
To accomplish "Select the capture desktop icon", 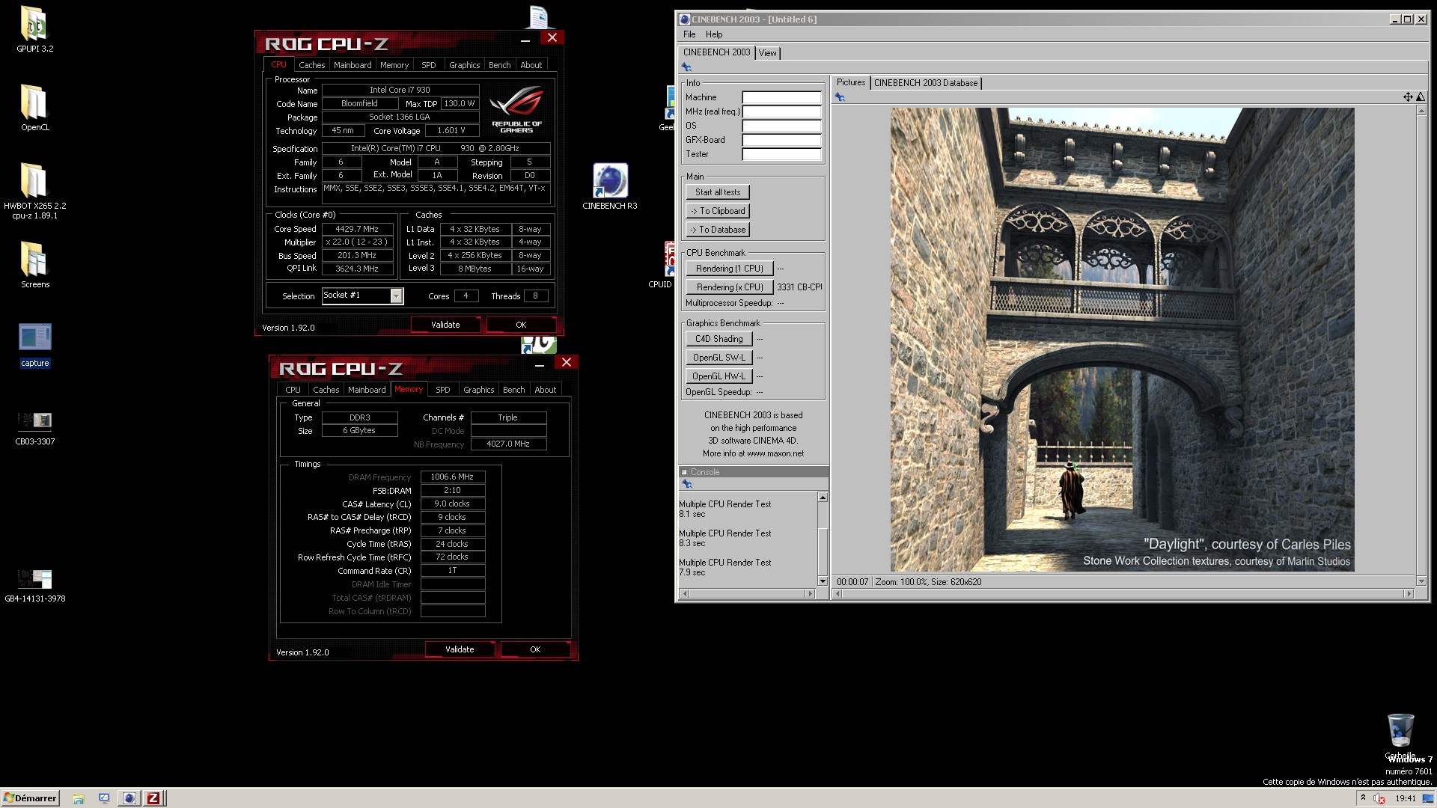I will click(x=34, y=345).
